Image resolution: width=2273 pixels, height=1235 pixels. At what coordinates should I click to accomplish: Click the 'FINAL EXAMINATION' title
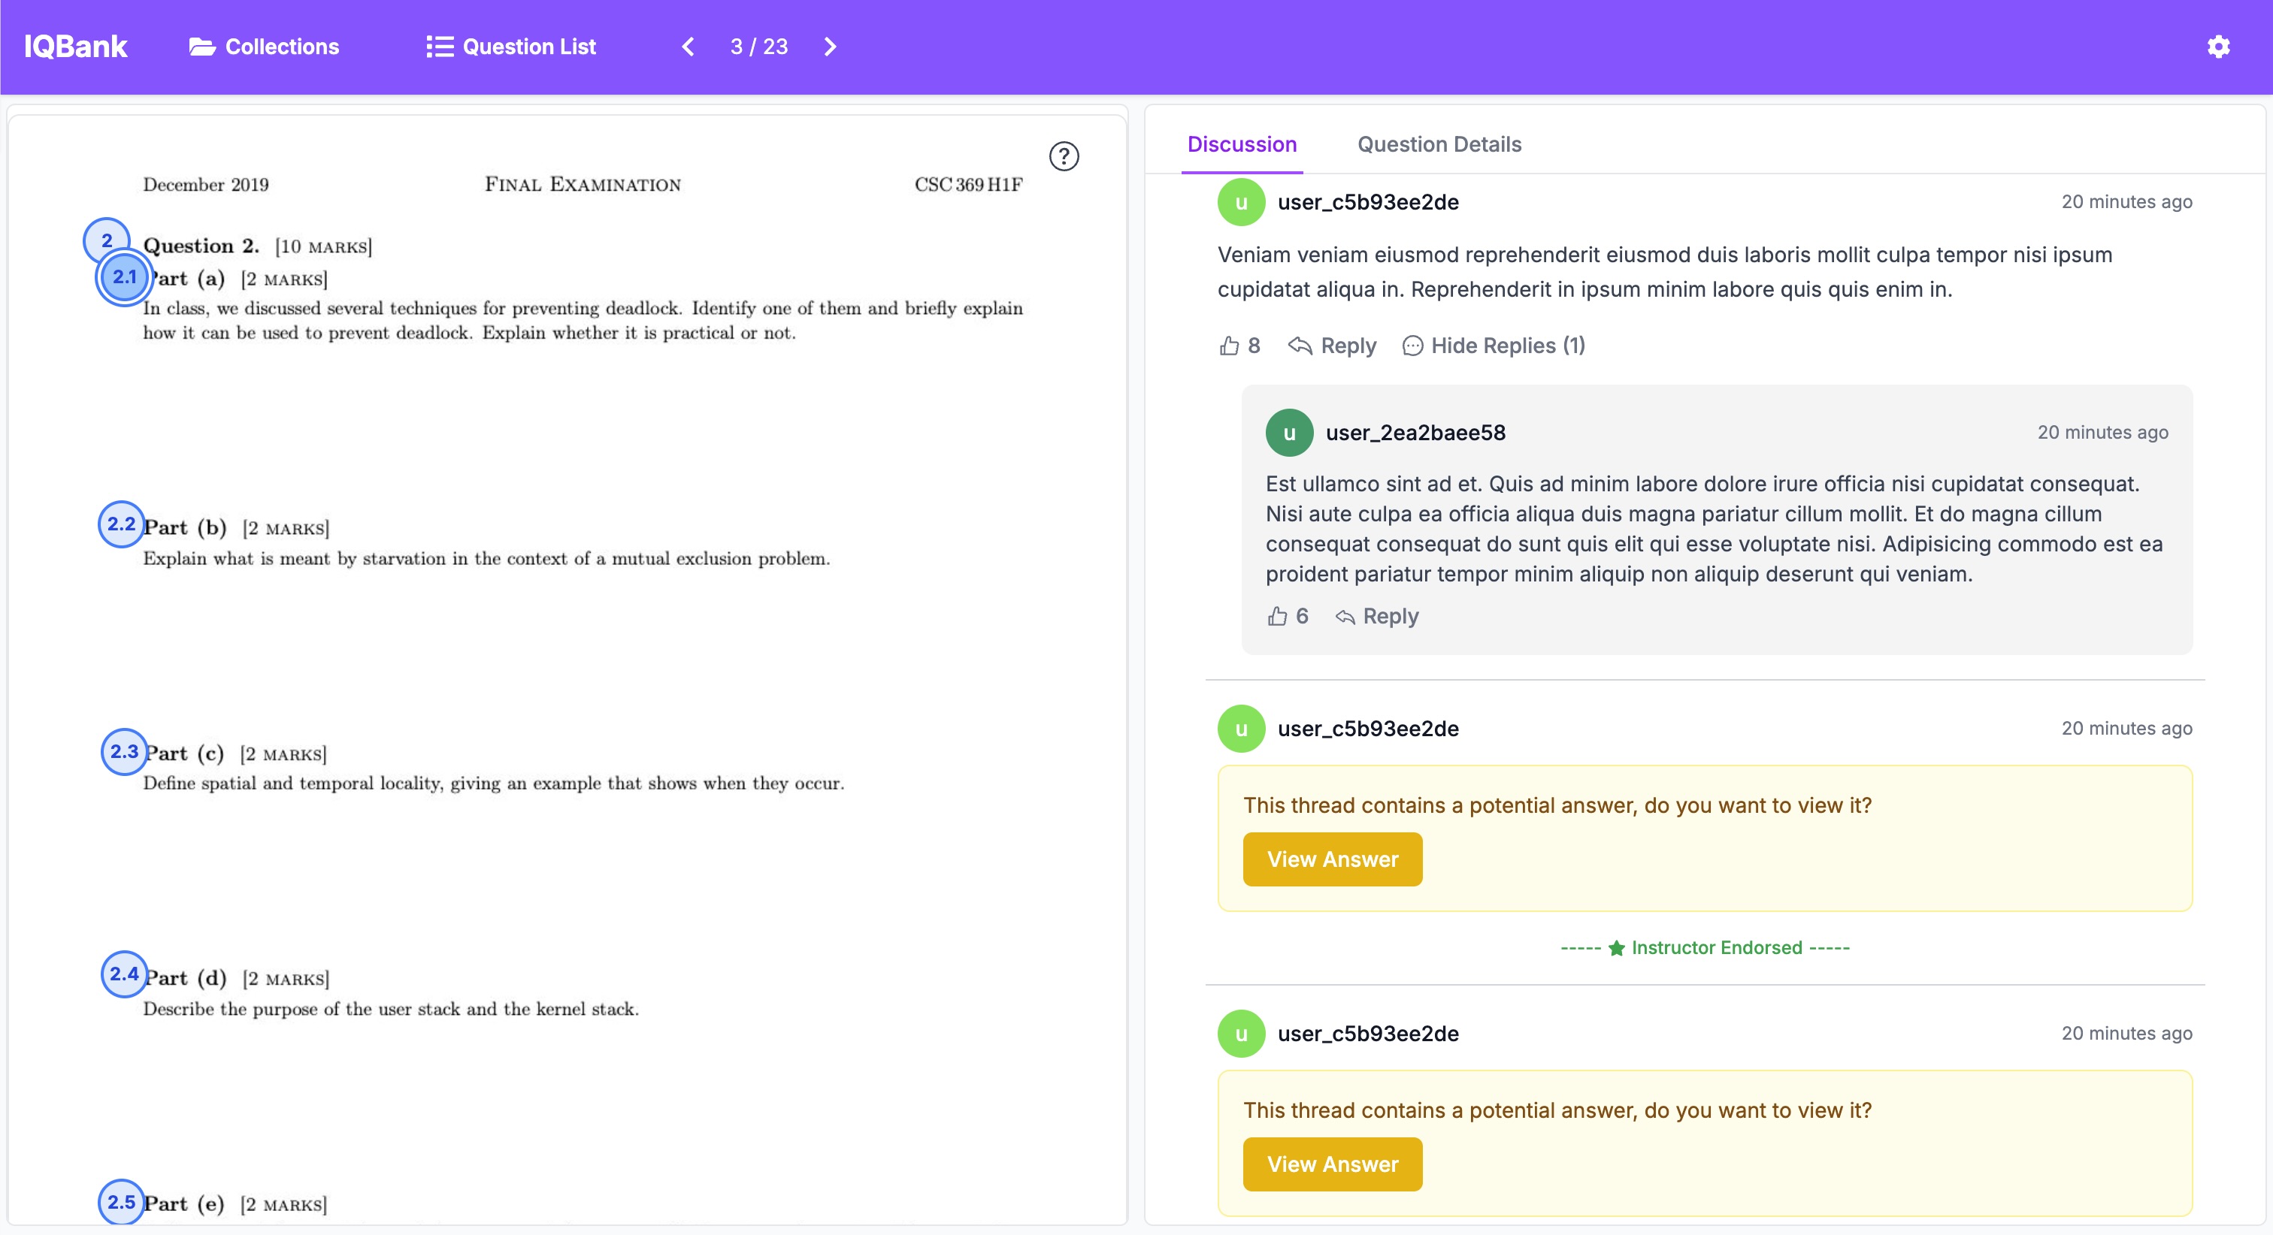coord(583,184)
